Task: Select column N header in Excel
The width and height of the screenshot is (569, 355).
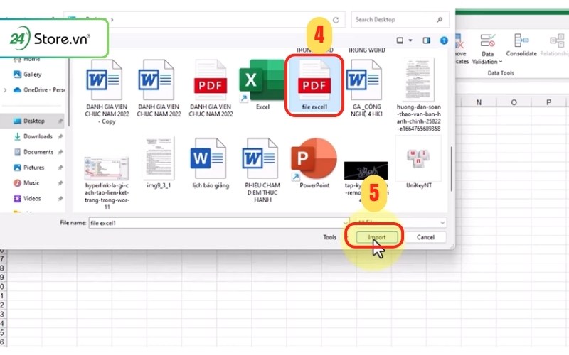Action: (x=479, y=102)
